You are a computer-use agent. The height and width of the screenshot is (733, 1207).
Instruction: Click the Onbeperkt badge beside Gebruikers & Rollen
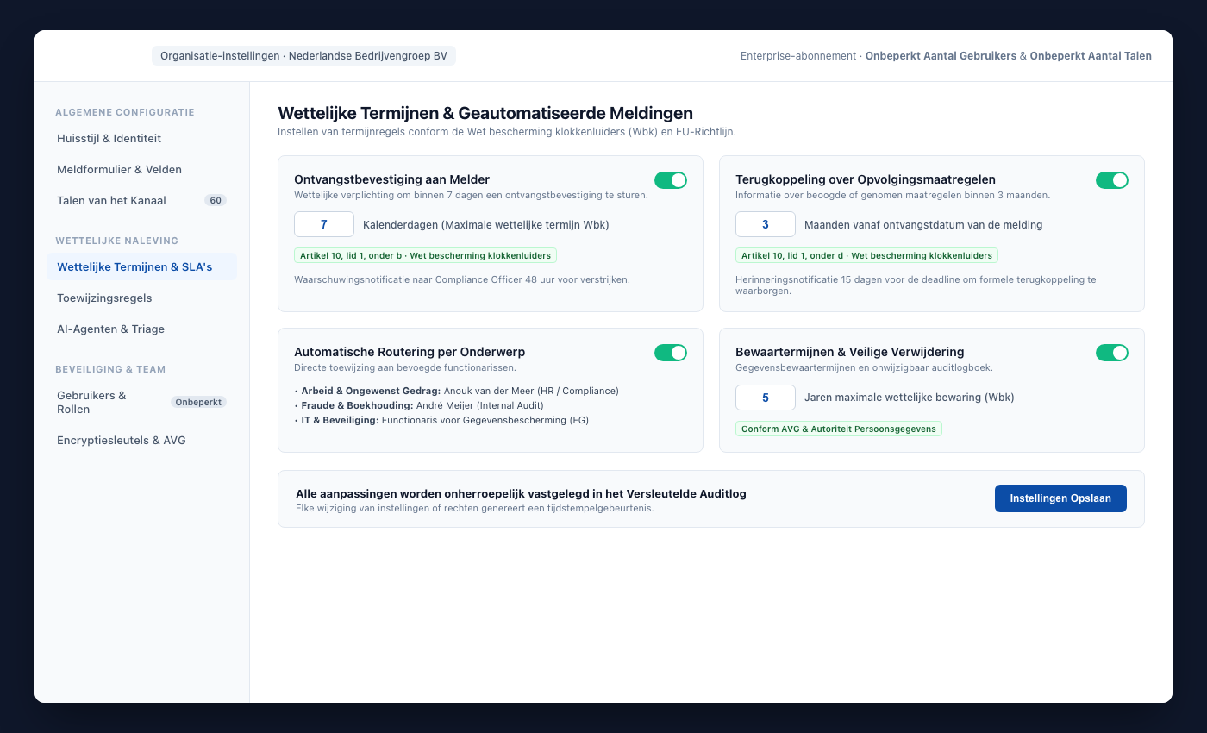[198, 402]
